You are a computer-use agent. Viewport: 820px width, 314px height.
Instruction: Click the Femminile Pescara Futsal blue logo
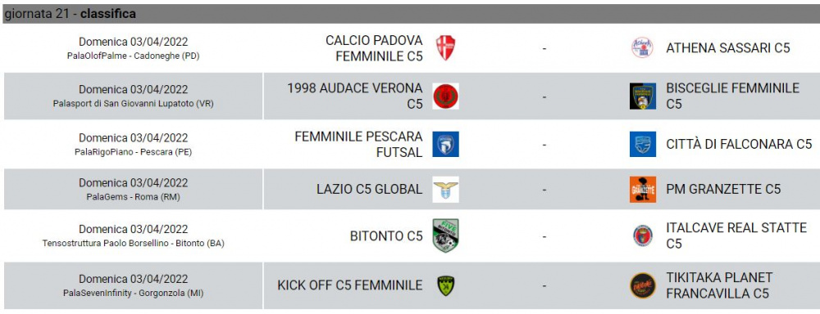tap(445, 144)
